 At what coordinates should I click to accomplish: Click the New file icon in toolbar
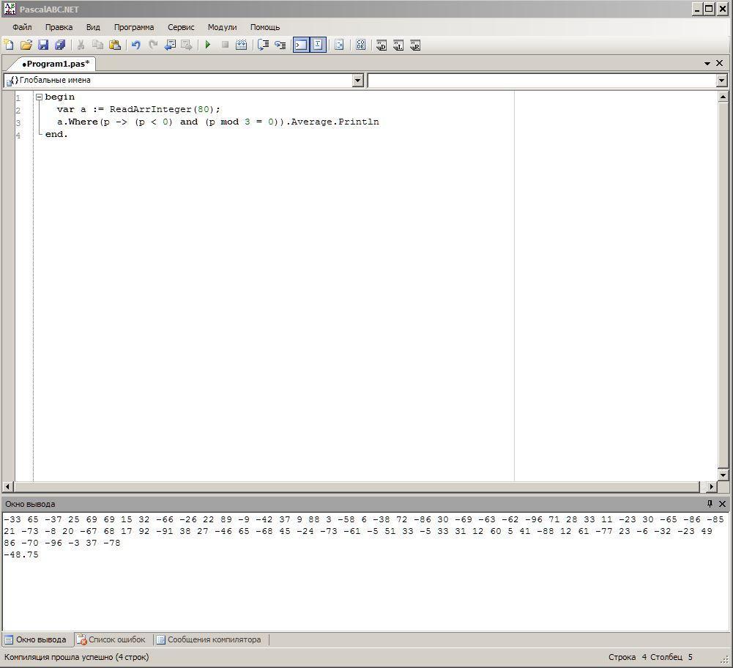coord(9,45)
